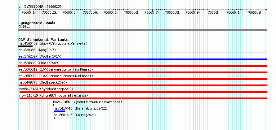Click ruler position 78665.9k
The width and height of the screenshot is (276, 130).
point(193,12)
